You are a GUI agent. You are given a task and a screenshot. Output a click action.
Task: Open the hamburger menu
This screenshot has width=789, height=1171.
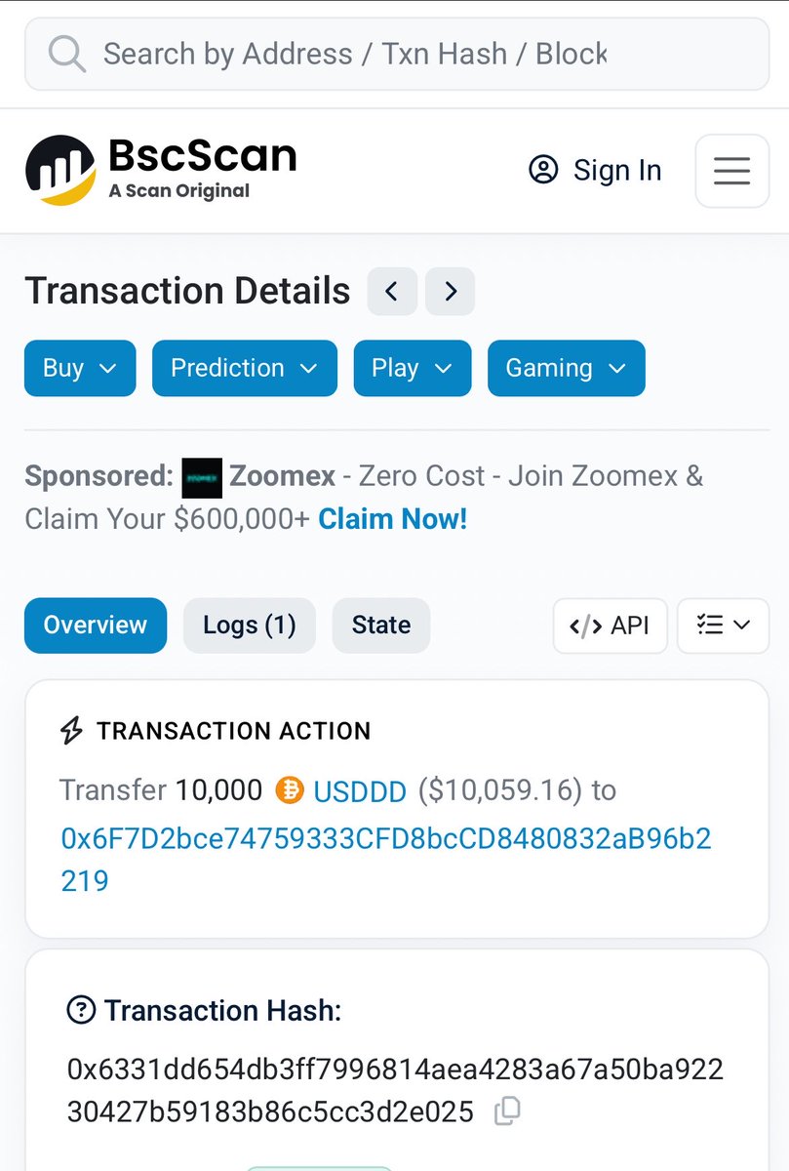coord(731,171)
